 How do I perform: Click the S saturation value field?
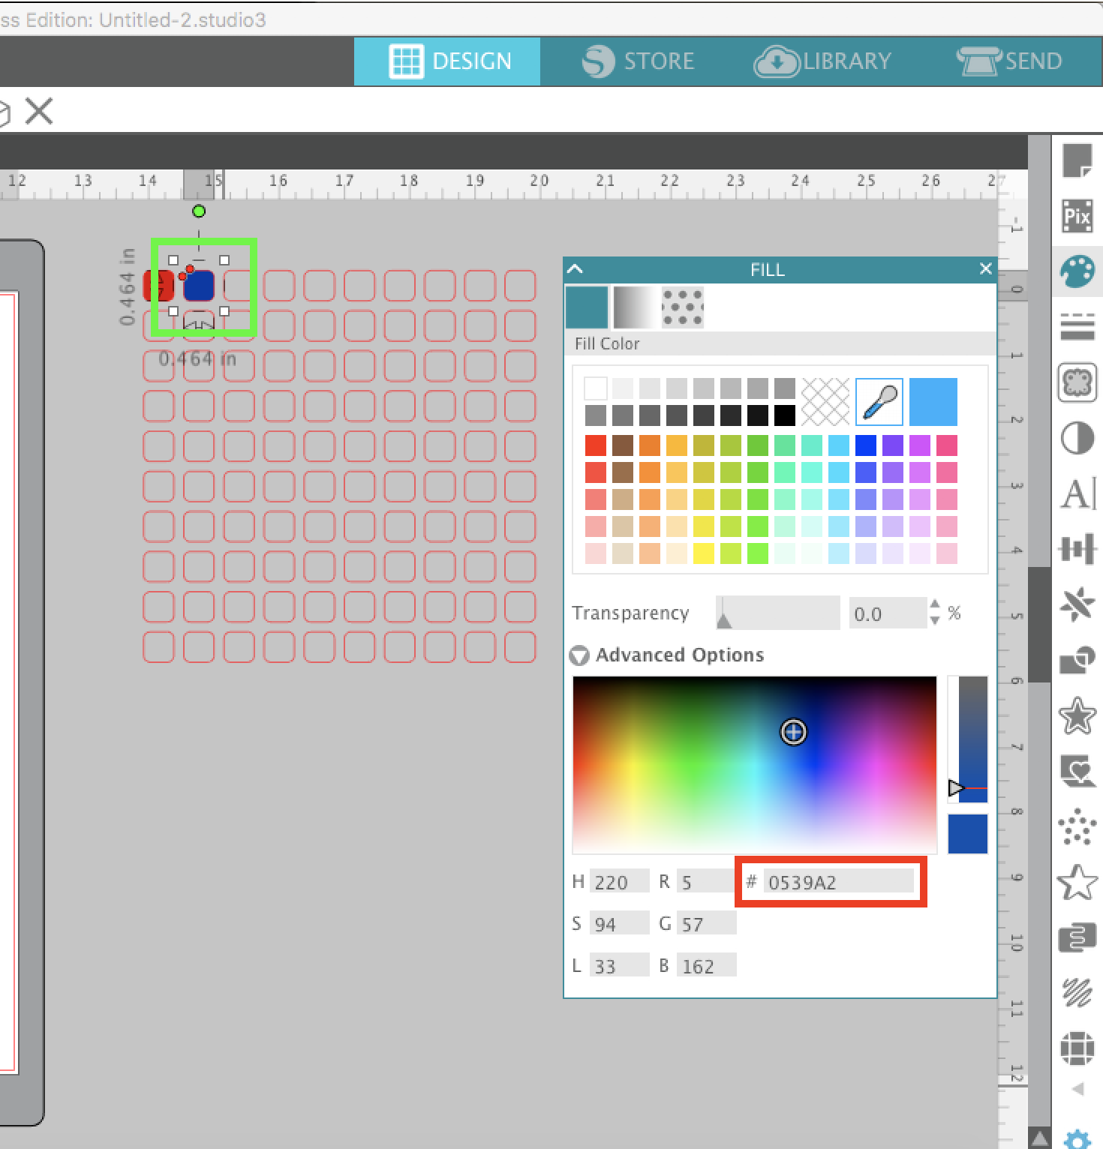point(619,924)
